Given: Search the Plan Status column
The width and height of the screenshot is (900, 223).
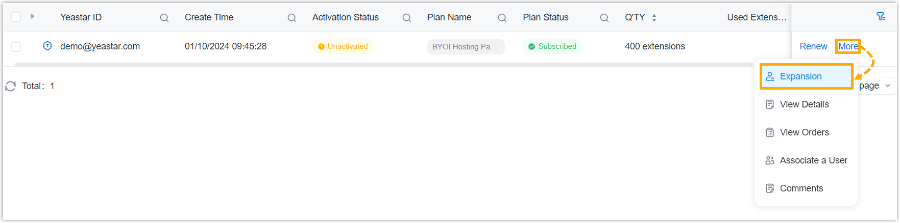Looking at the screenshot, I should tap(604, 18).
